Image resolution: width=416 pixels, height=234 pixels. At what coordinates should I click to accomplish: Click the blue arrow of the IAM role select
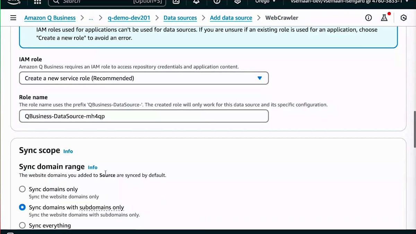[260, 78]
